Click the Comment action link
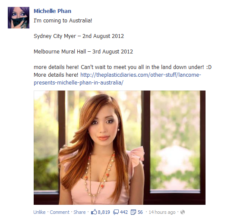 60,212
